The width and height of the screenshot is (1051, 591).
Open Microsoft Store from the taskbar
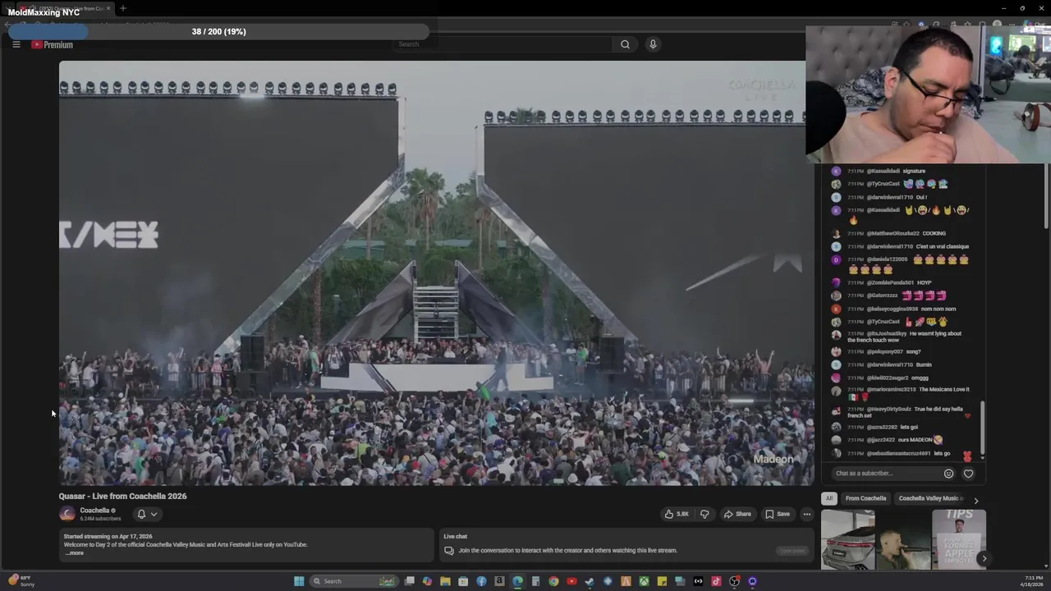[463, 581]
